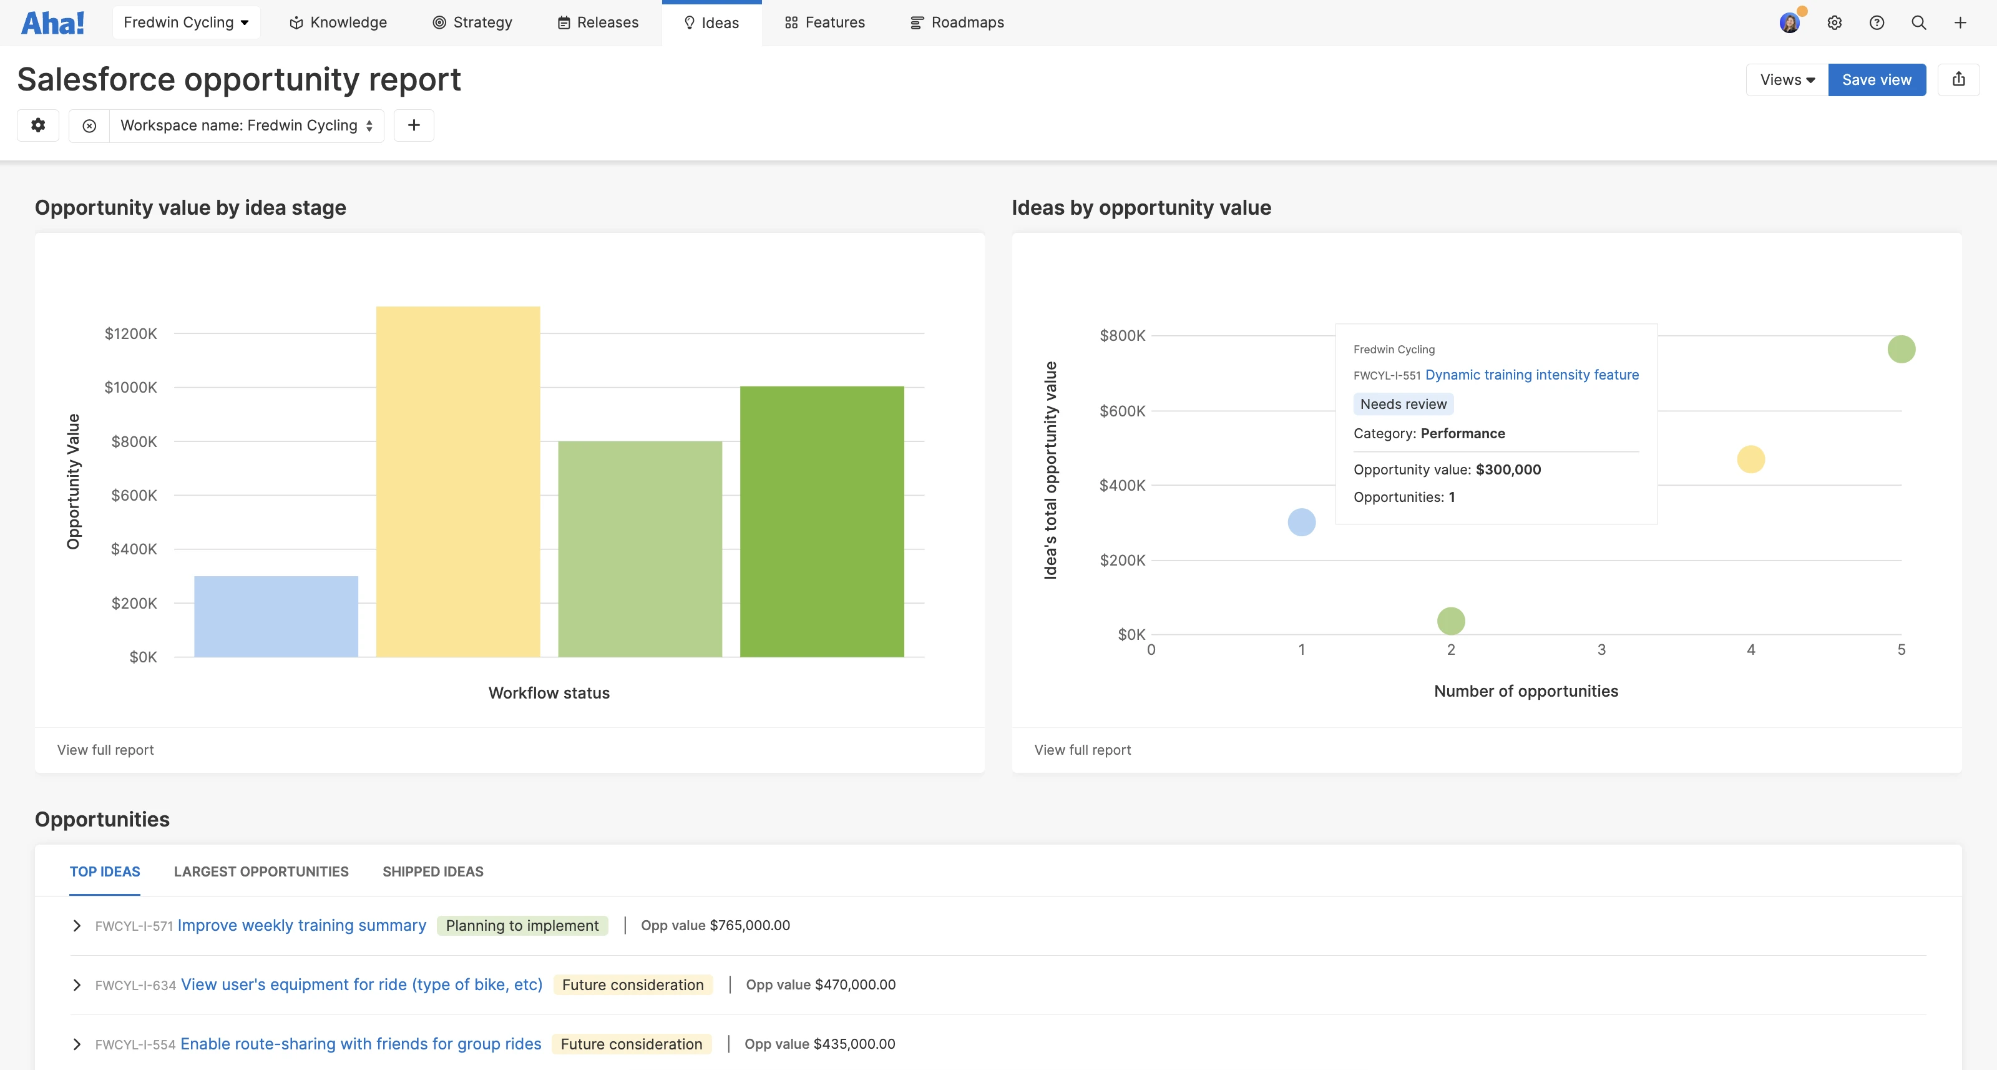Expand the Improve weekly training summary row
The height and width of the screenshot is (1070, 1997).
click(x=77, y=925)
